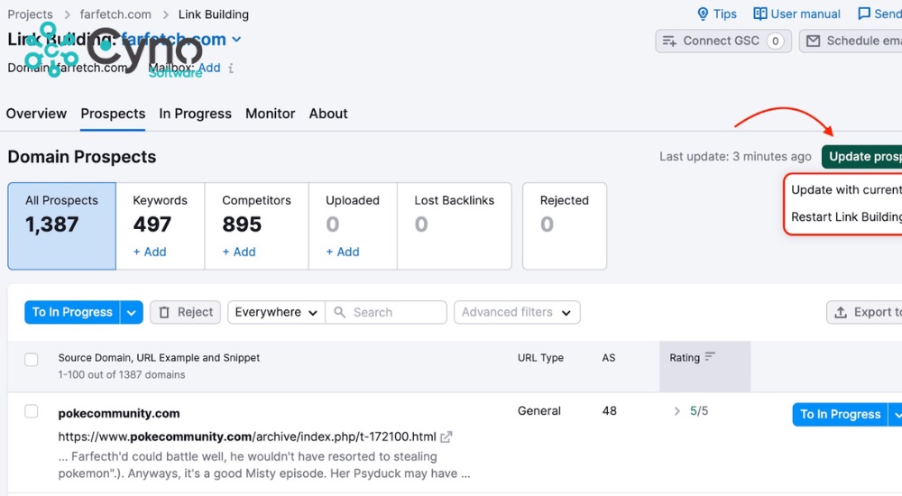The width and height of the screenshot is (902, 496).
Task: Click the Update prospects button
Action: (x=861, y=157)
